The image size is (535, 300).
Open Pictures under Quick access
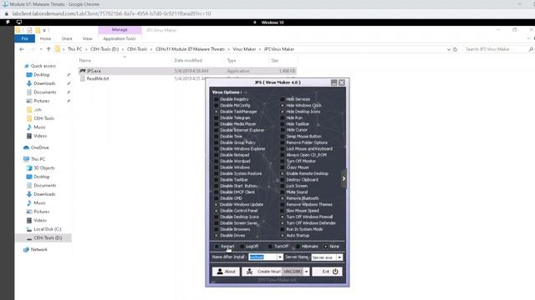[42, 101]
